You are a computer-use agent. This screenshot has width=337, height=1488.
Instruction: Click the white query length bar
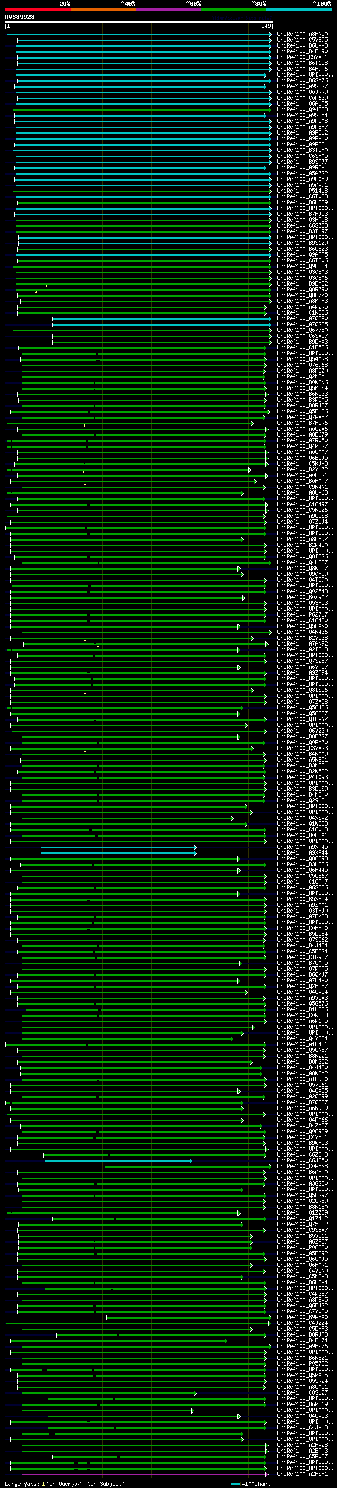coord(138,21)
